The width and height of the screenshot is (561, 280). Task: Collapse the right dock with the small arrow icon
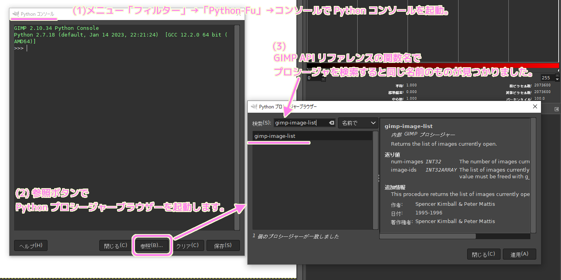point(557,108)
